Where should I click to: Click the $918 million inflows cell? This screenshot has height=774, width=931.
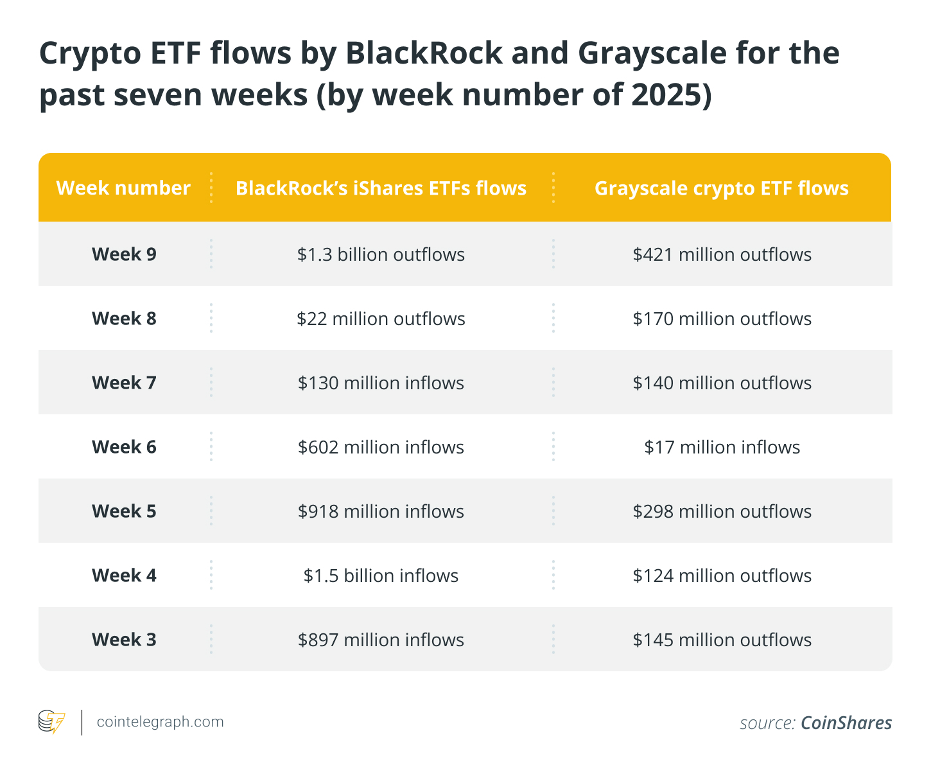click(381, 511)
